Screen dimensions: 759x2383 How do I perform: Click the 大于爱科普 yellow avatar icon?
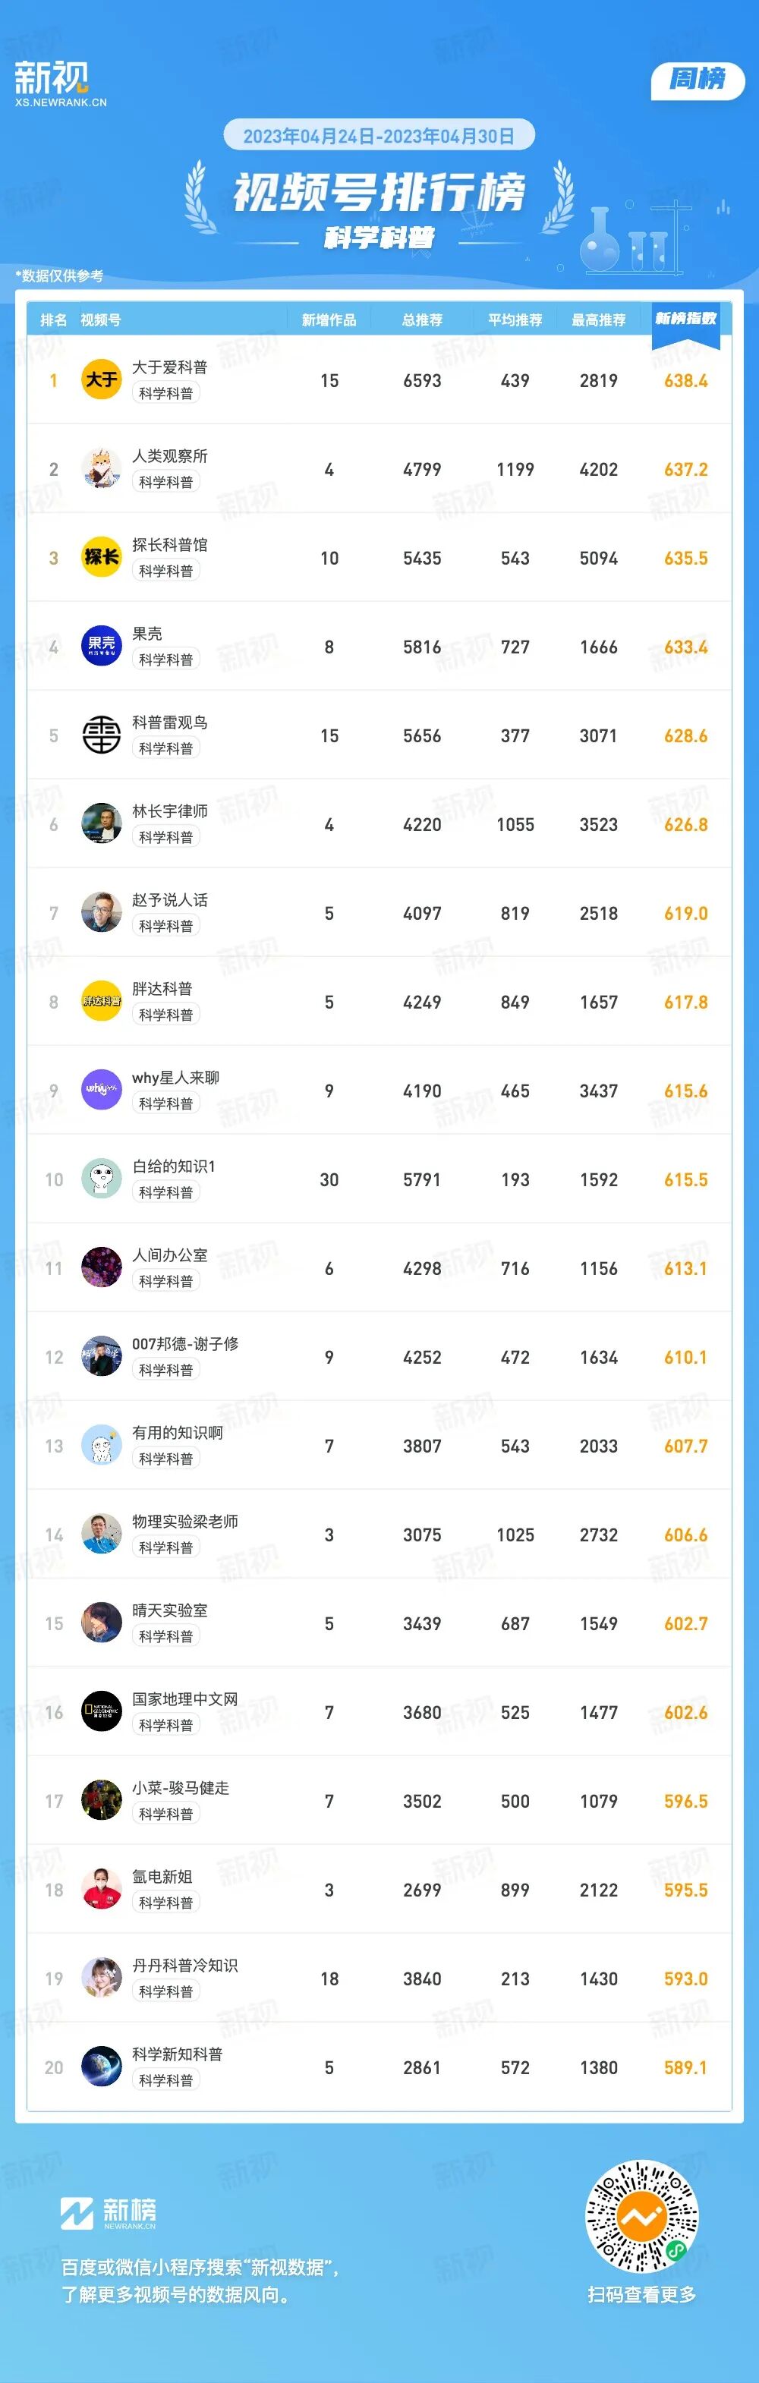click(x=102, y=379)
